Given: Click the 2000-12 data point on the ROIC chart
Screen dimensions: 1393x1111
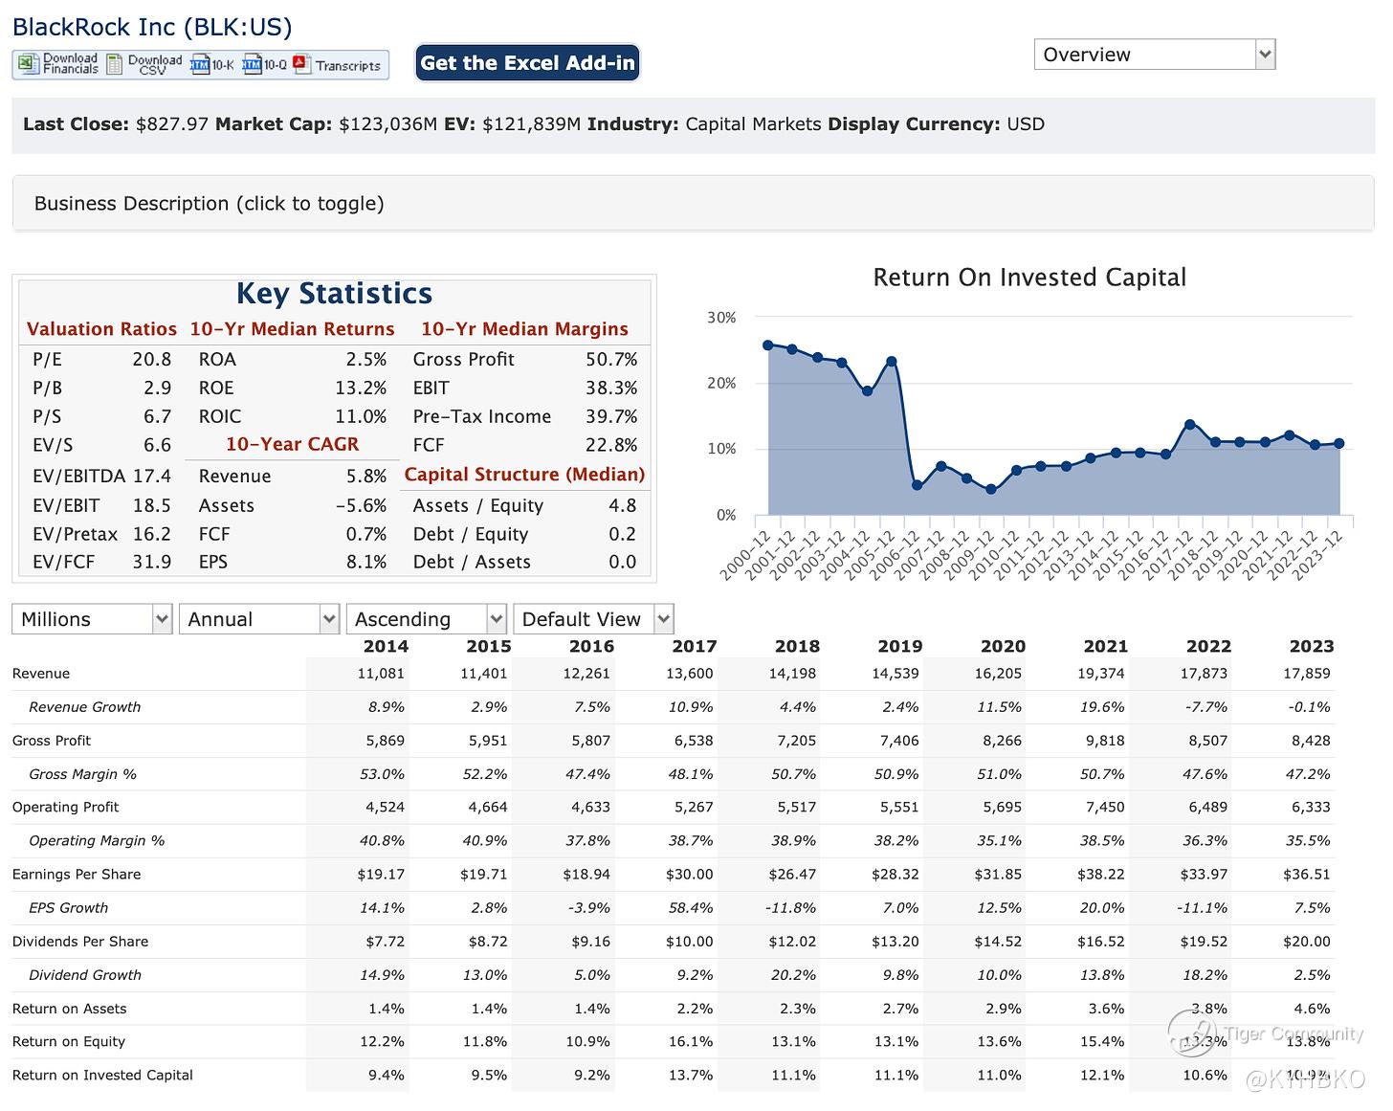Looking at the screenshot, I should (x=768, y=344).
